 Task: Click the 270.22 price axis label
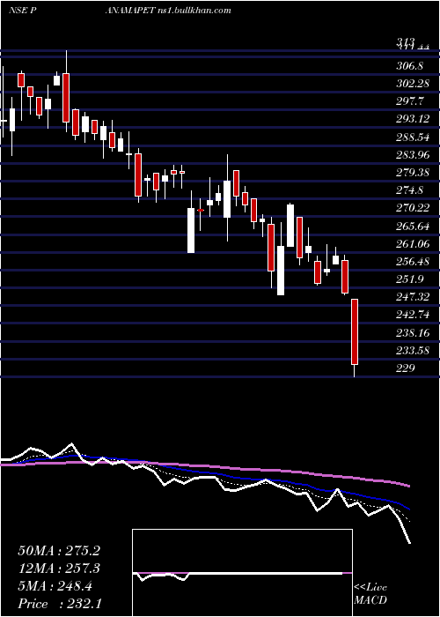(413, 208)
